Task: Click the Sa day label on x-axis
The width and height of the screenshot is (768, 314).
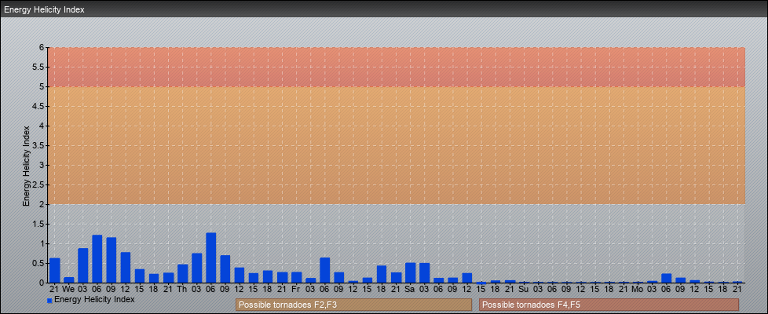Action: click(410, 290)
